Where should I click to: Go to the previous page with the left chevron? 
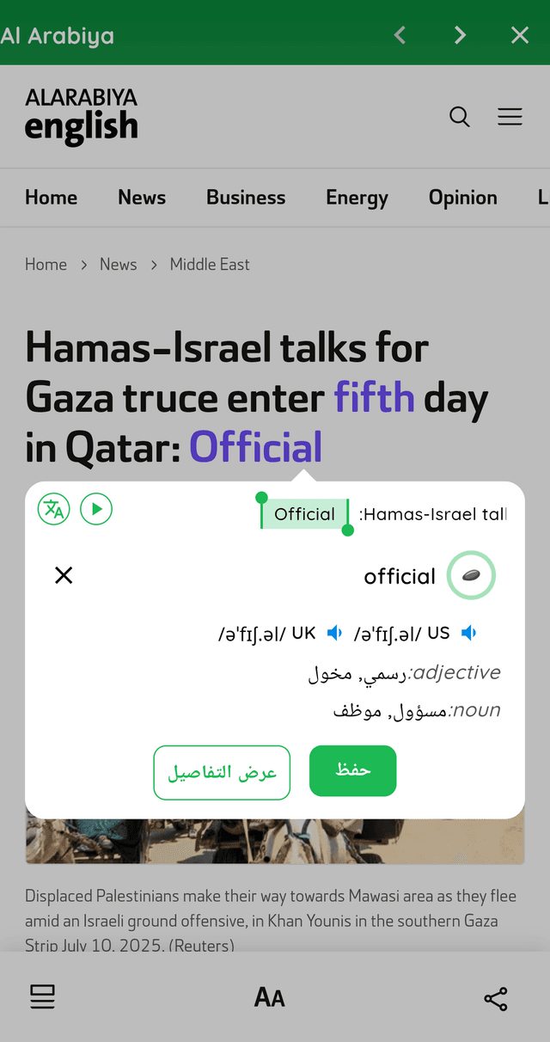point(400,34)
